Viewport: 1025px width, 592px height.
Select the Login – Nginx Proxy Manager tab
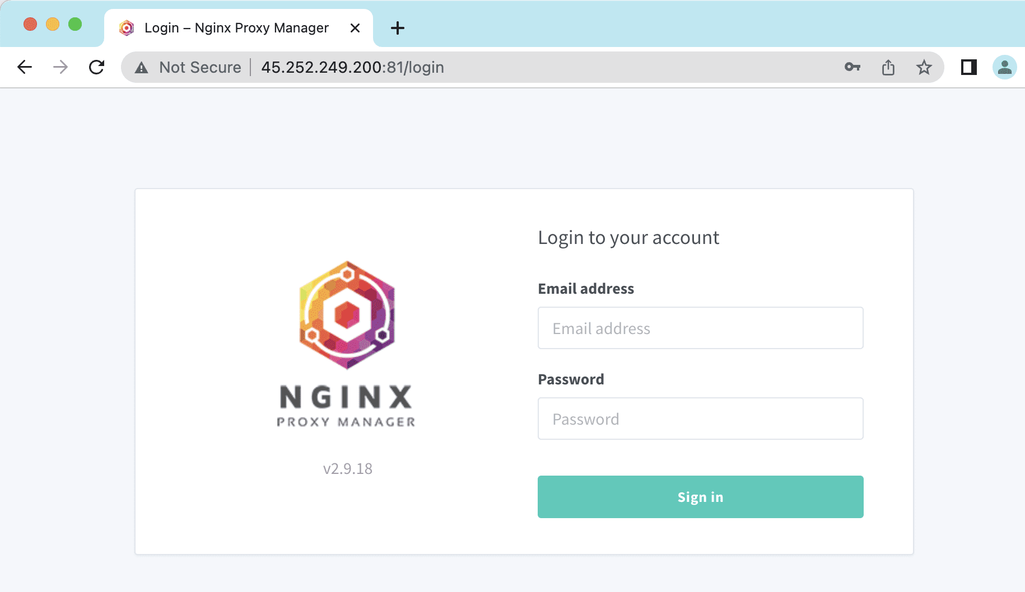click(x=235, y=27)
